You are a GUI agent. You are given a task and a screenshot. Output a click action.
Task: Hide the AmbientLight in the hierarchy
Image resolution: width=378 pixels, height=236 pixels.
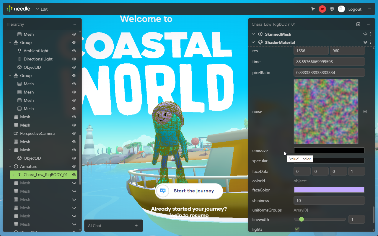tap(74, 51)
